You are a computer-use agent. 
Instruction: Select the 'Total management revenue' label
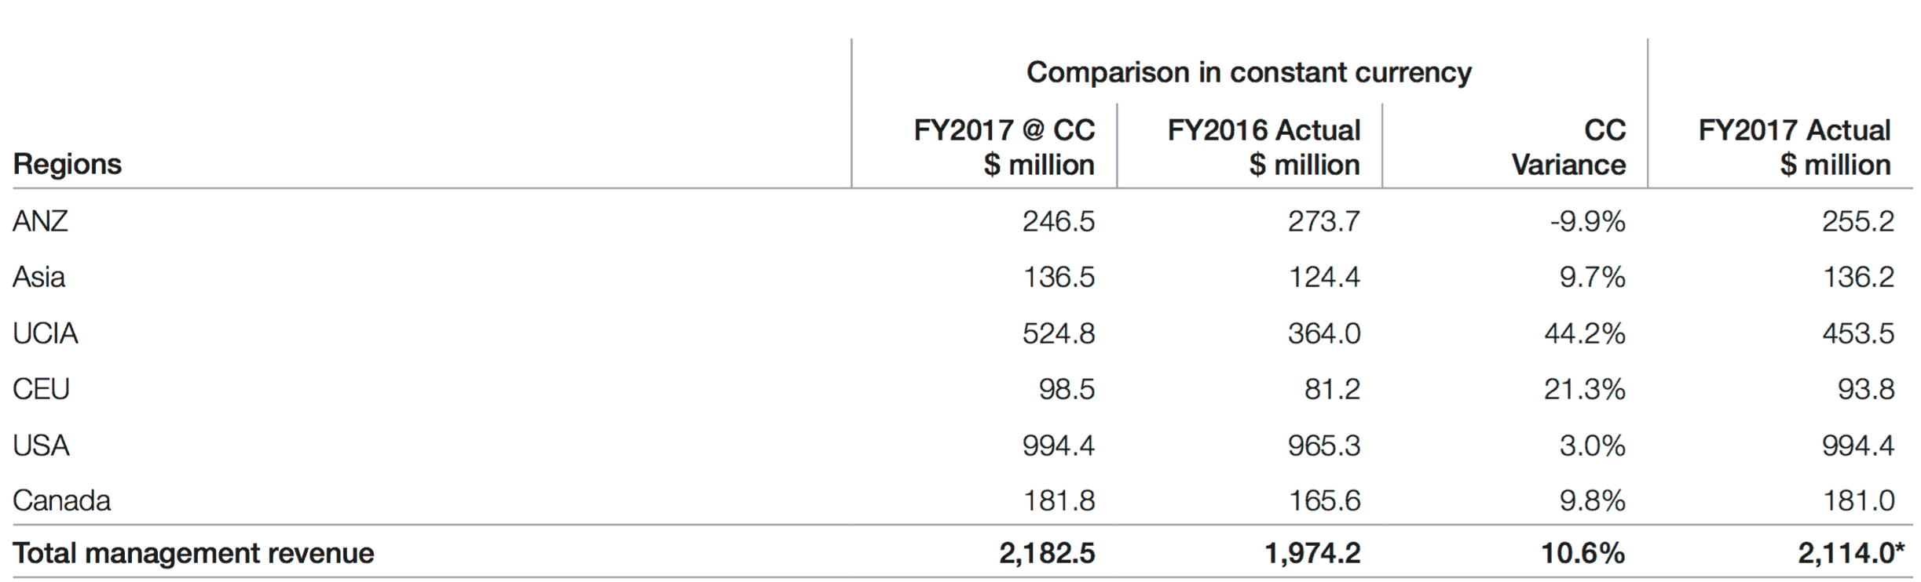pos(193,553)
